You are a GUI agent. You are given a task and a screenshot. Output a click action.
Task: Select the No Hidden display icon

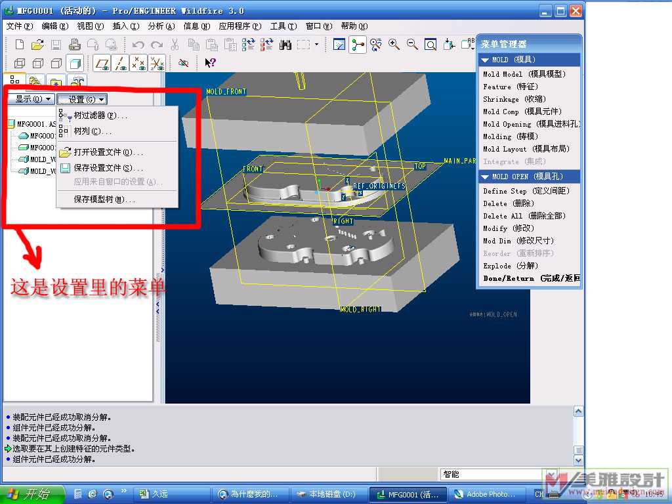(x=56, y=64)
